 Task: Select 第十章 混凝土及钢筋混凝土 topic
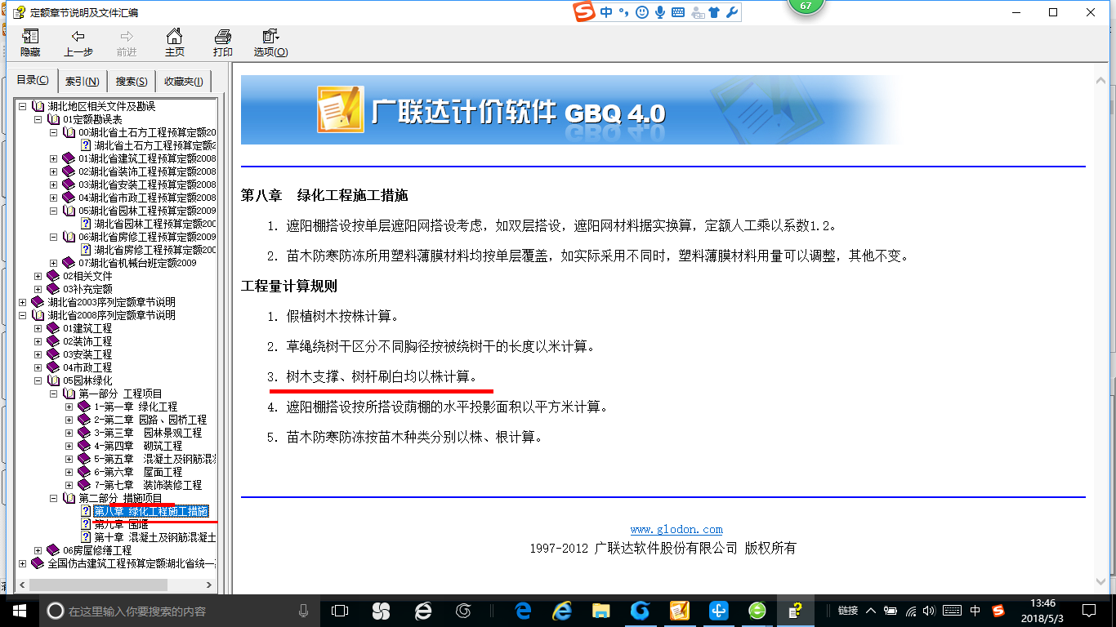point(154,537)
